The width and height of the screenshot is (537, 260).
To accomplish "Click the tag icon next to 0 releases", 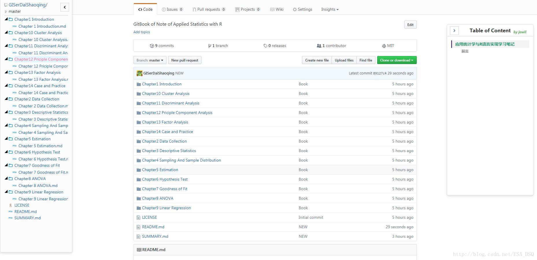I will [x=265, y=46].
